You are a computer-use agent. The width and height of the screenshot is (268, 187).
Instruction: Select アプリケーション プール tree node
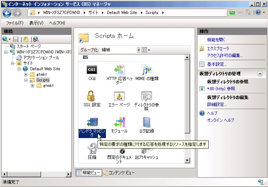[x=41, y=58]
